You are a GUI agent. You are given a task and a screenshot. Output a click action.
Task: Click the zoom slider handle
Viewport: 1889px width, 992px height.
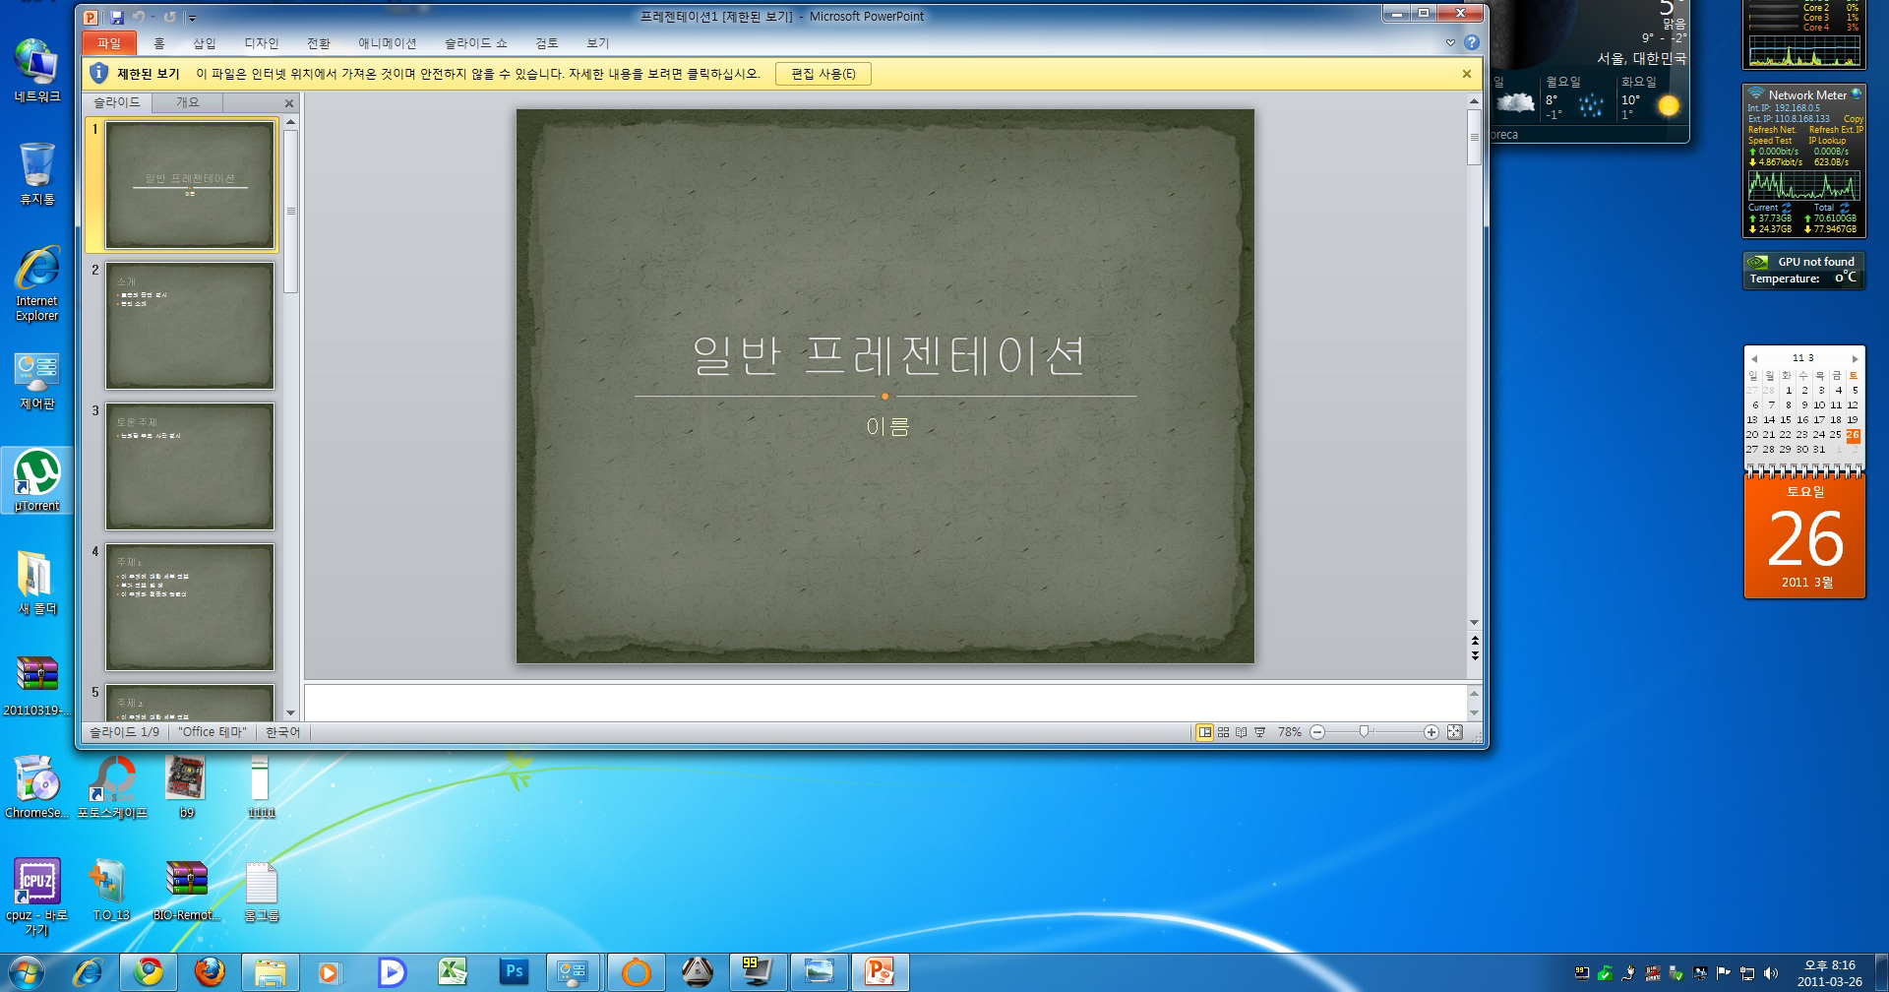click(x=1364, y=732)
